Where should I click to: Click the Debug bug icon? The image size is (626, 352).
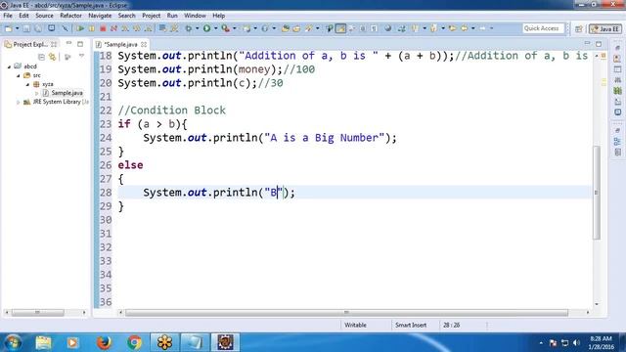tap(189, 28)
